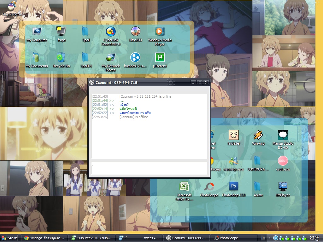This screenshot has width=323, height=242.
Task: Open the Anime folder icon
Action: coord(258,189)
